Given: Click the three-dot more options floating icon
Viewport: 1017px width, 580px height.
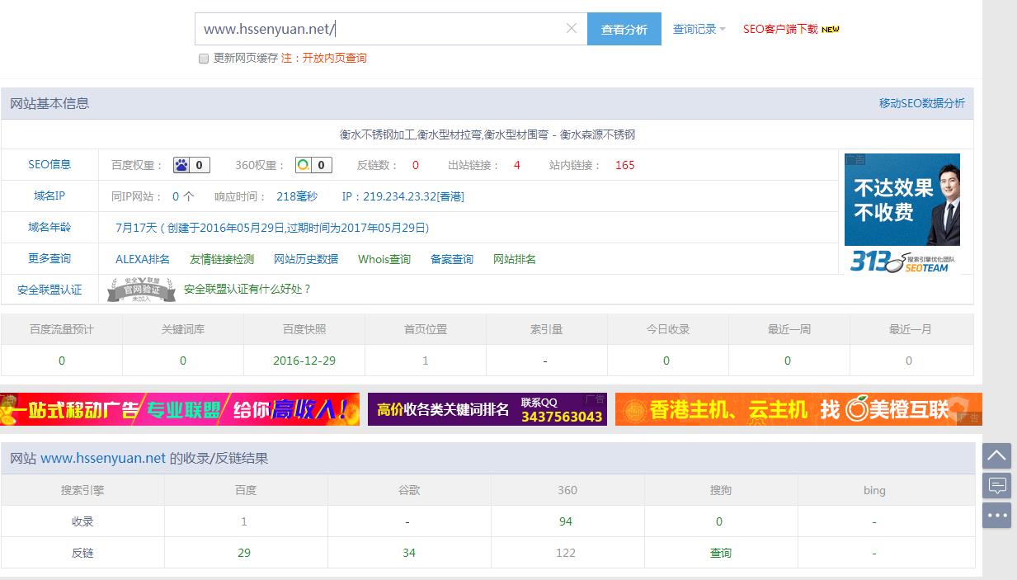Looking at the screenshot, I should (996, 515).
